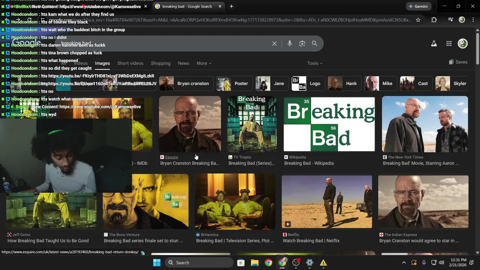The image size is (480, 270).
Task: Open 'Watch Breaking Bad | Netflix' link
Action: [x=311, y=241]
